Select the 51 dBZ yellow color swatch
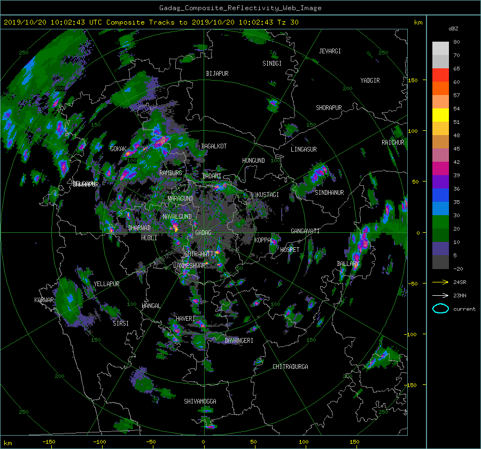Image resolution: width=481 pixels, height=449 pixels. click(x=440, y=115)
